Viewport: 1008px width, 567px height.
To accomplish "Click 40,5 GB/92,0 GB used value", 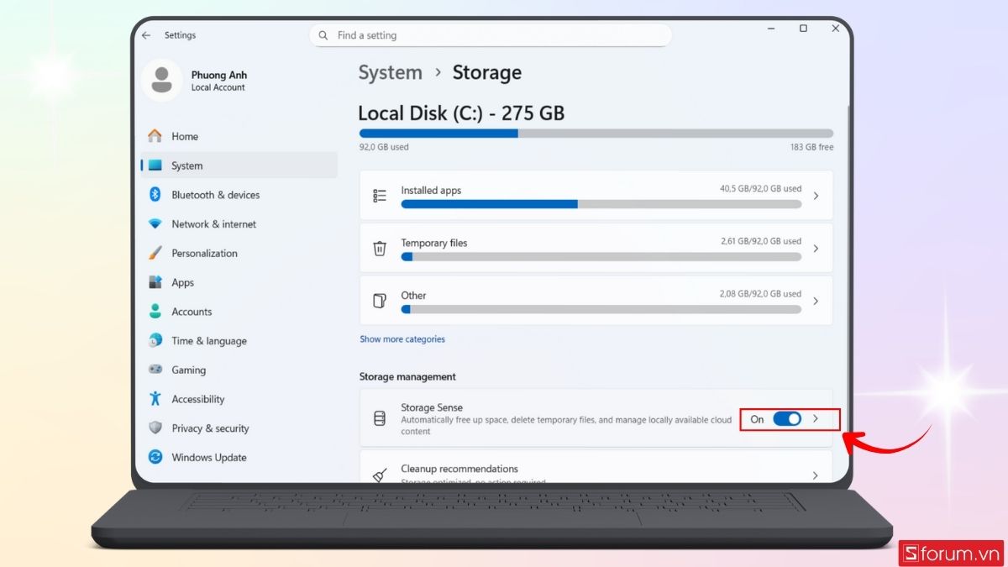I will pos(761,189).
